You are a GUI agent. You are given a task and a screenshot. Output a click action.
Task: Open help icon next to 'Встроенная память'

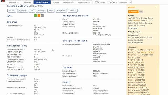22,67
